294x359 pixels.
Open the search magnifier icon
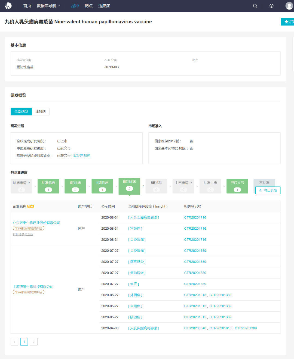click(255, 6)
